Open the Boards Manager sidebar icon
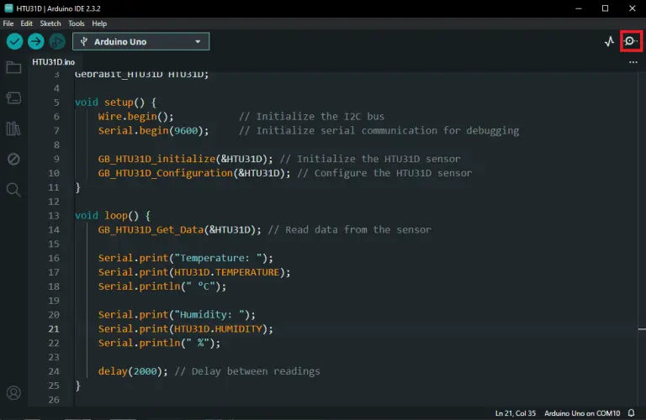Screen dimensions: 646x420 click(13, 98)
